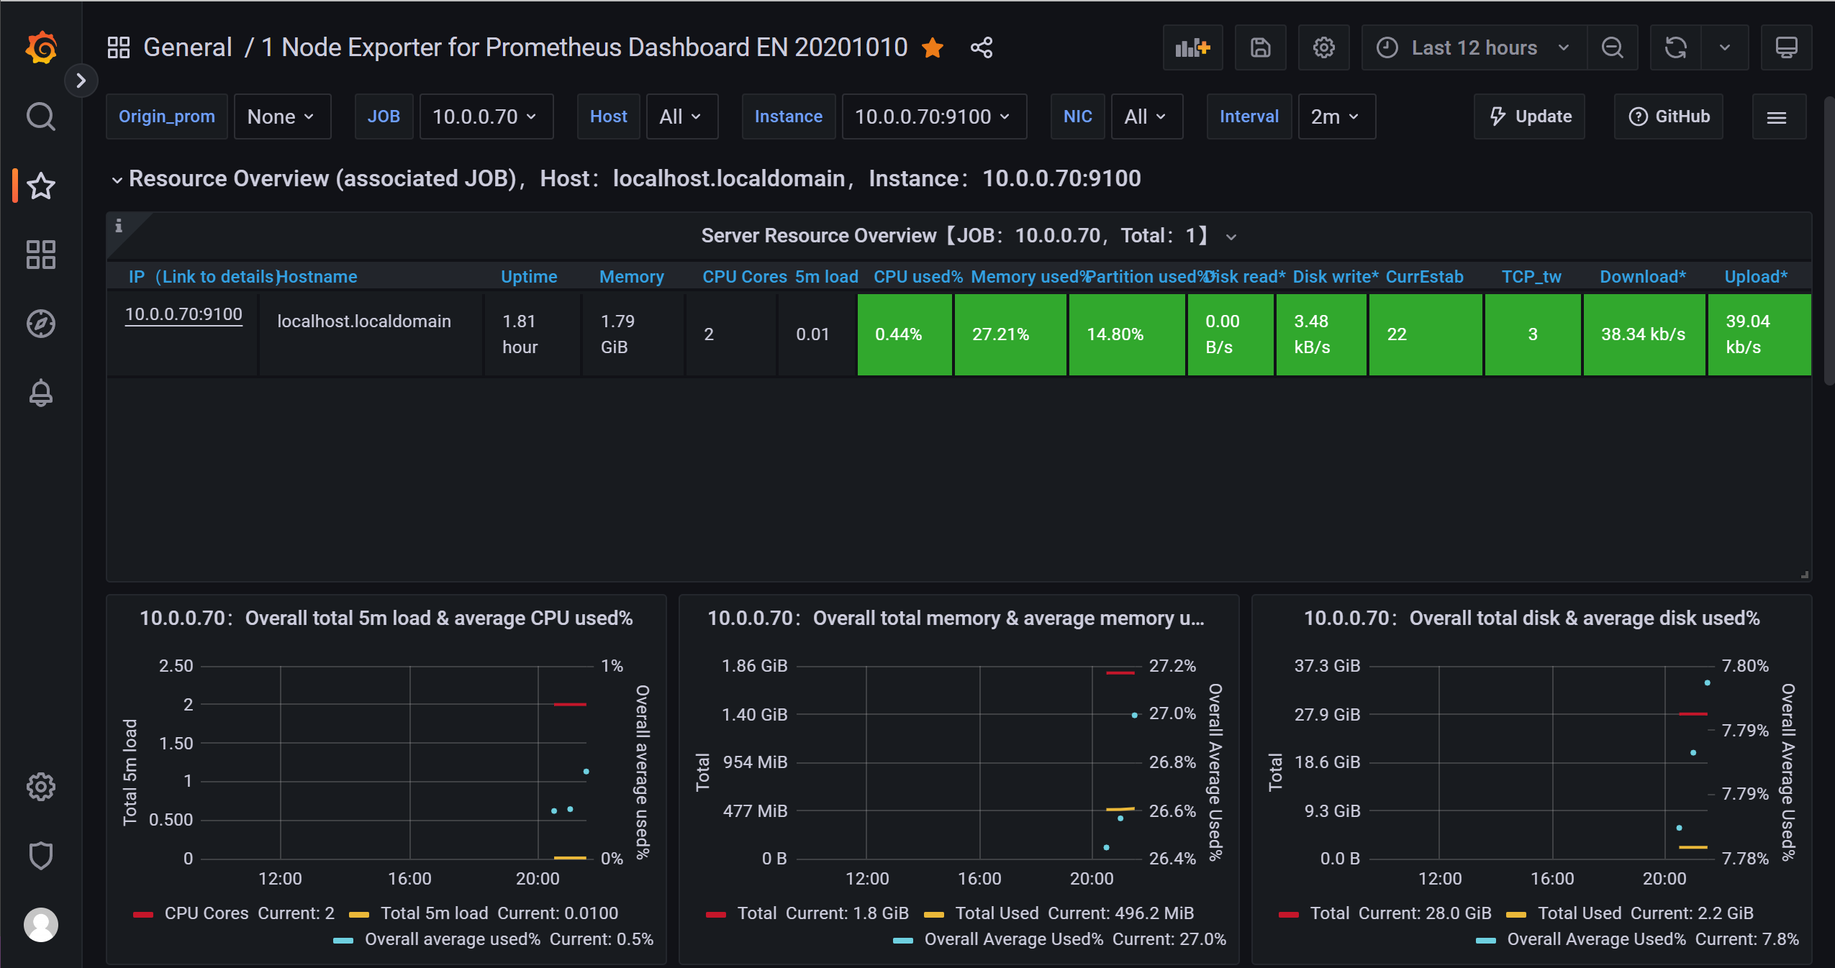
Task: Sort table by CurrEstab column
Action: (1424, 277)
